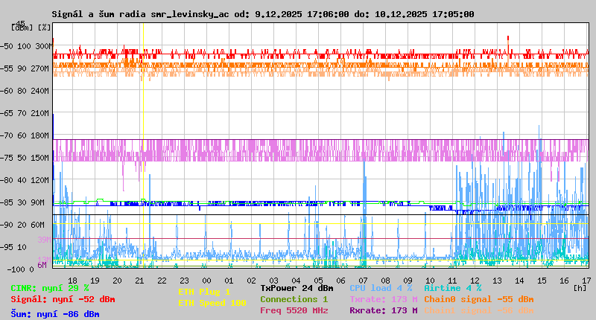
Task: Click the 10 hour tick label
Action: [431, 281]
